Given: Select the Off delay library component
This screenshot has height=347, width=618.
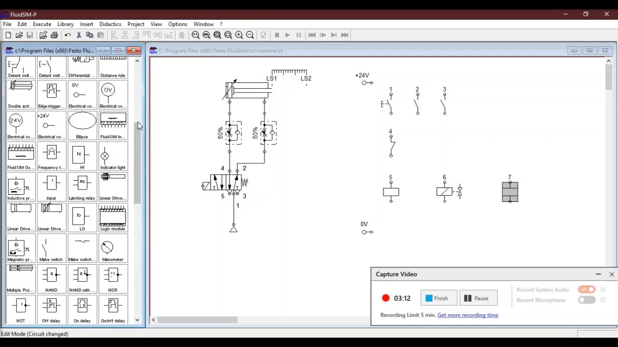Looking at the screenshot, I should point(51,310).
